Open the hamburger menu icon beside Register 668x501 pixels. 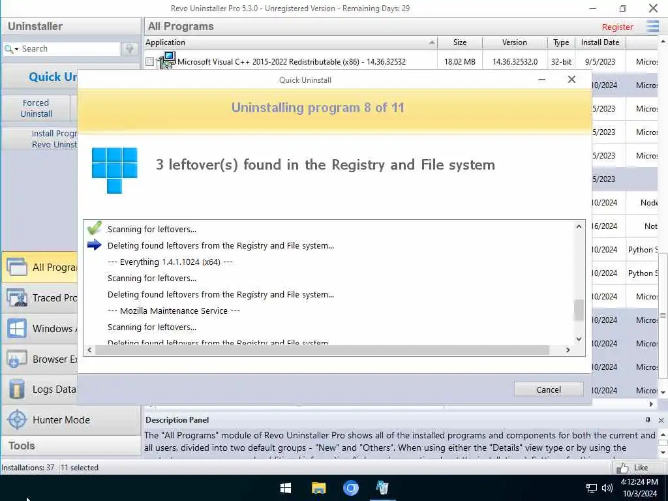(652, 26)
